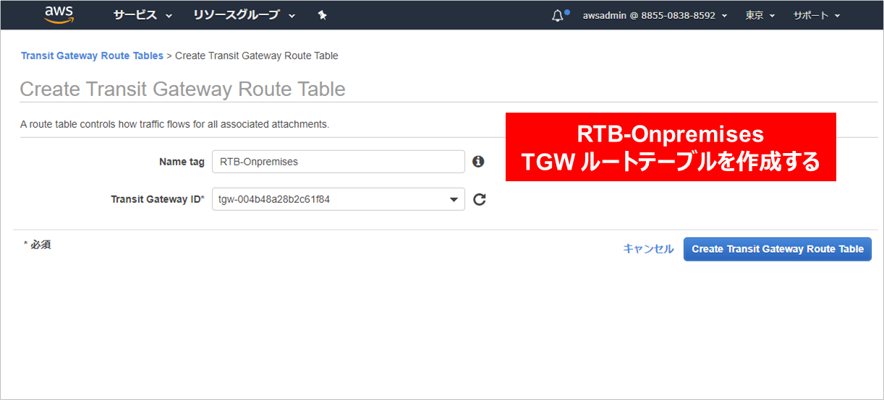Expand the 東京 region selector
Image resolution: width=884 pixels, height=400 pixels.
click(x=760, y=15)
